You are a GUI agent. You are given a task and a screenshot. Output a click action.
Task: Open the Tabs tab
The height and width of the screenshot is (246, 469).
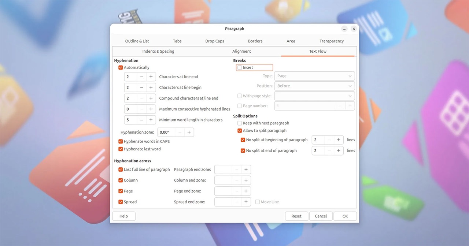coord(177,41)
